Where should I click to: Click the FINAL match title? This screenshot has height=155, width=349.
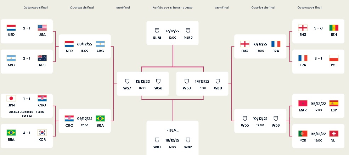pos(173,130)
